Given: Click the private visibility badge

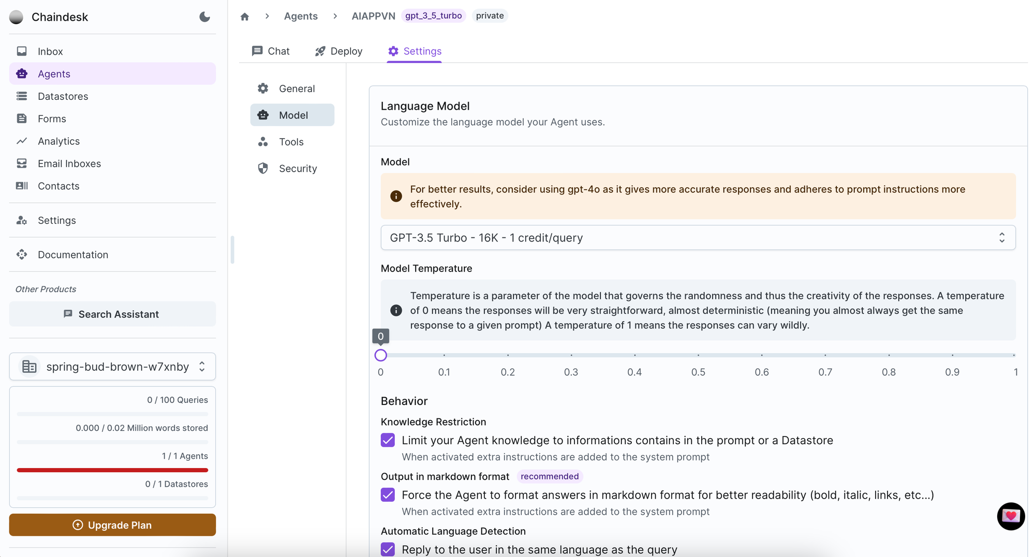Looking at the screenshot, I should (x=490, y=16).
